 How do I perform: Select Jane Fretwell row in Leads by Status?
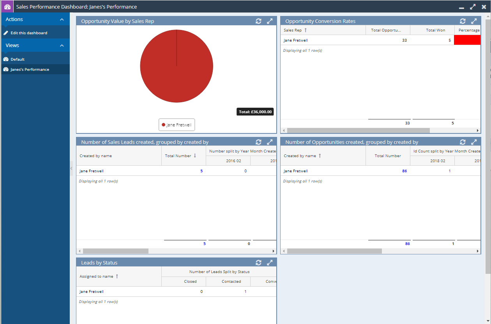point(176,291)
